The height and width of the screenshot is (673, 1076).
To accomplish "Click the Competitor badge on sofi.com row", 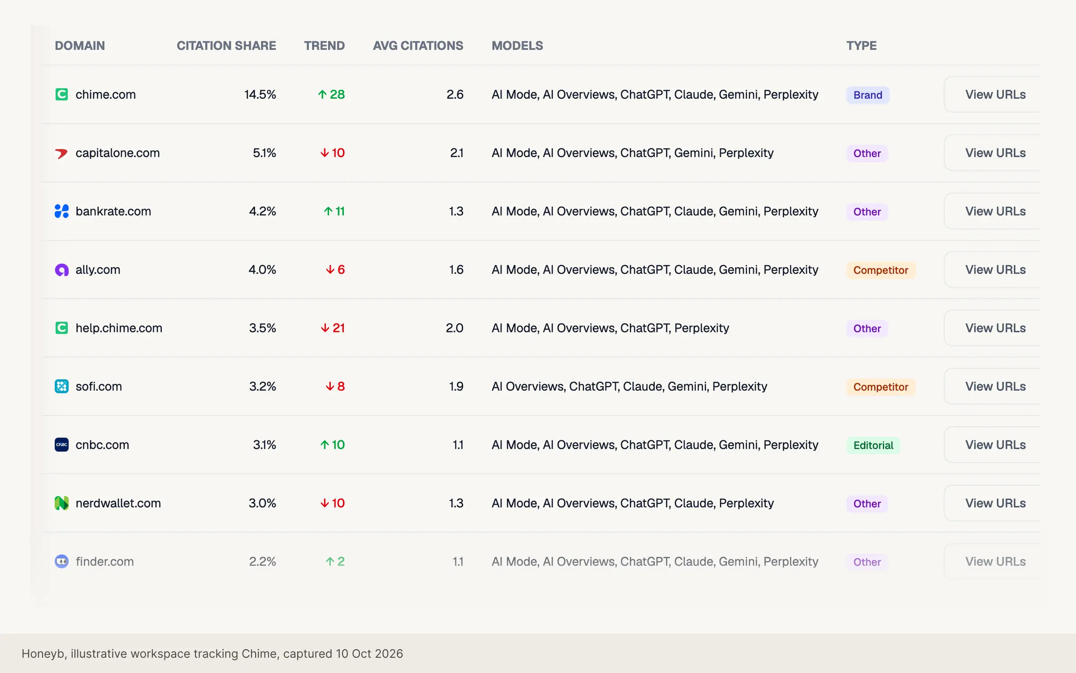I will coord(881,387).
